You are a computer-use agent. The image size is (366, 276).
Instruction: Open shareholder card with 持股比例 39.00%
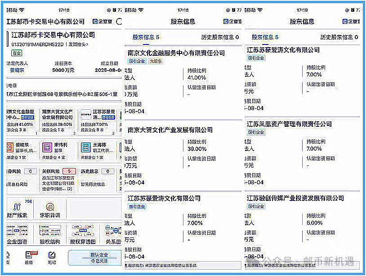coord(58,121)
